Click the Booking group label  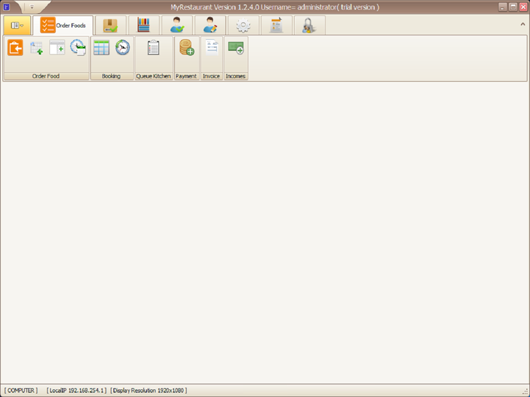click(111, 76)
